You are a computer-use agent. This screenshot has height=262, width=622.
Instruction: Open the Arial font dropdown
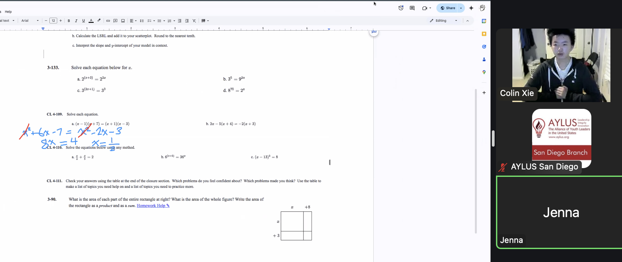pos(30,21)
